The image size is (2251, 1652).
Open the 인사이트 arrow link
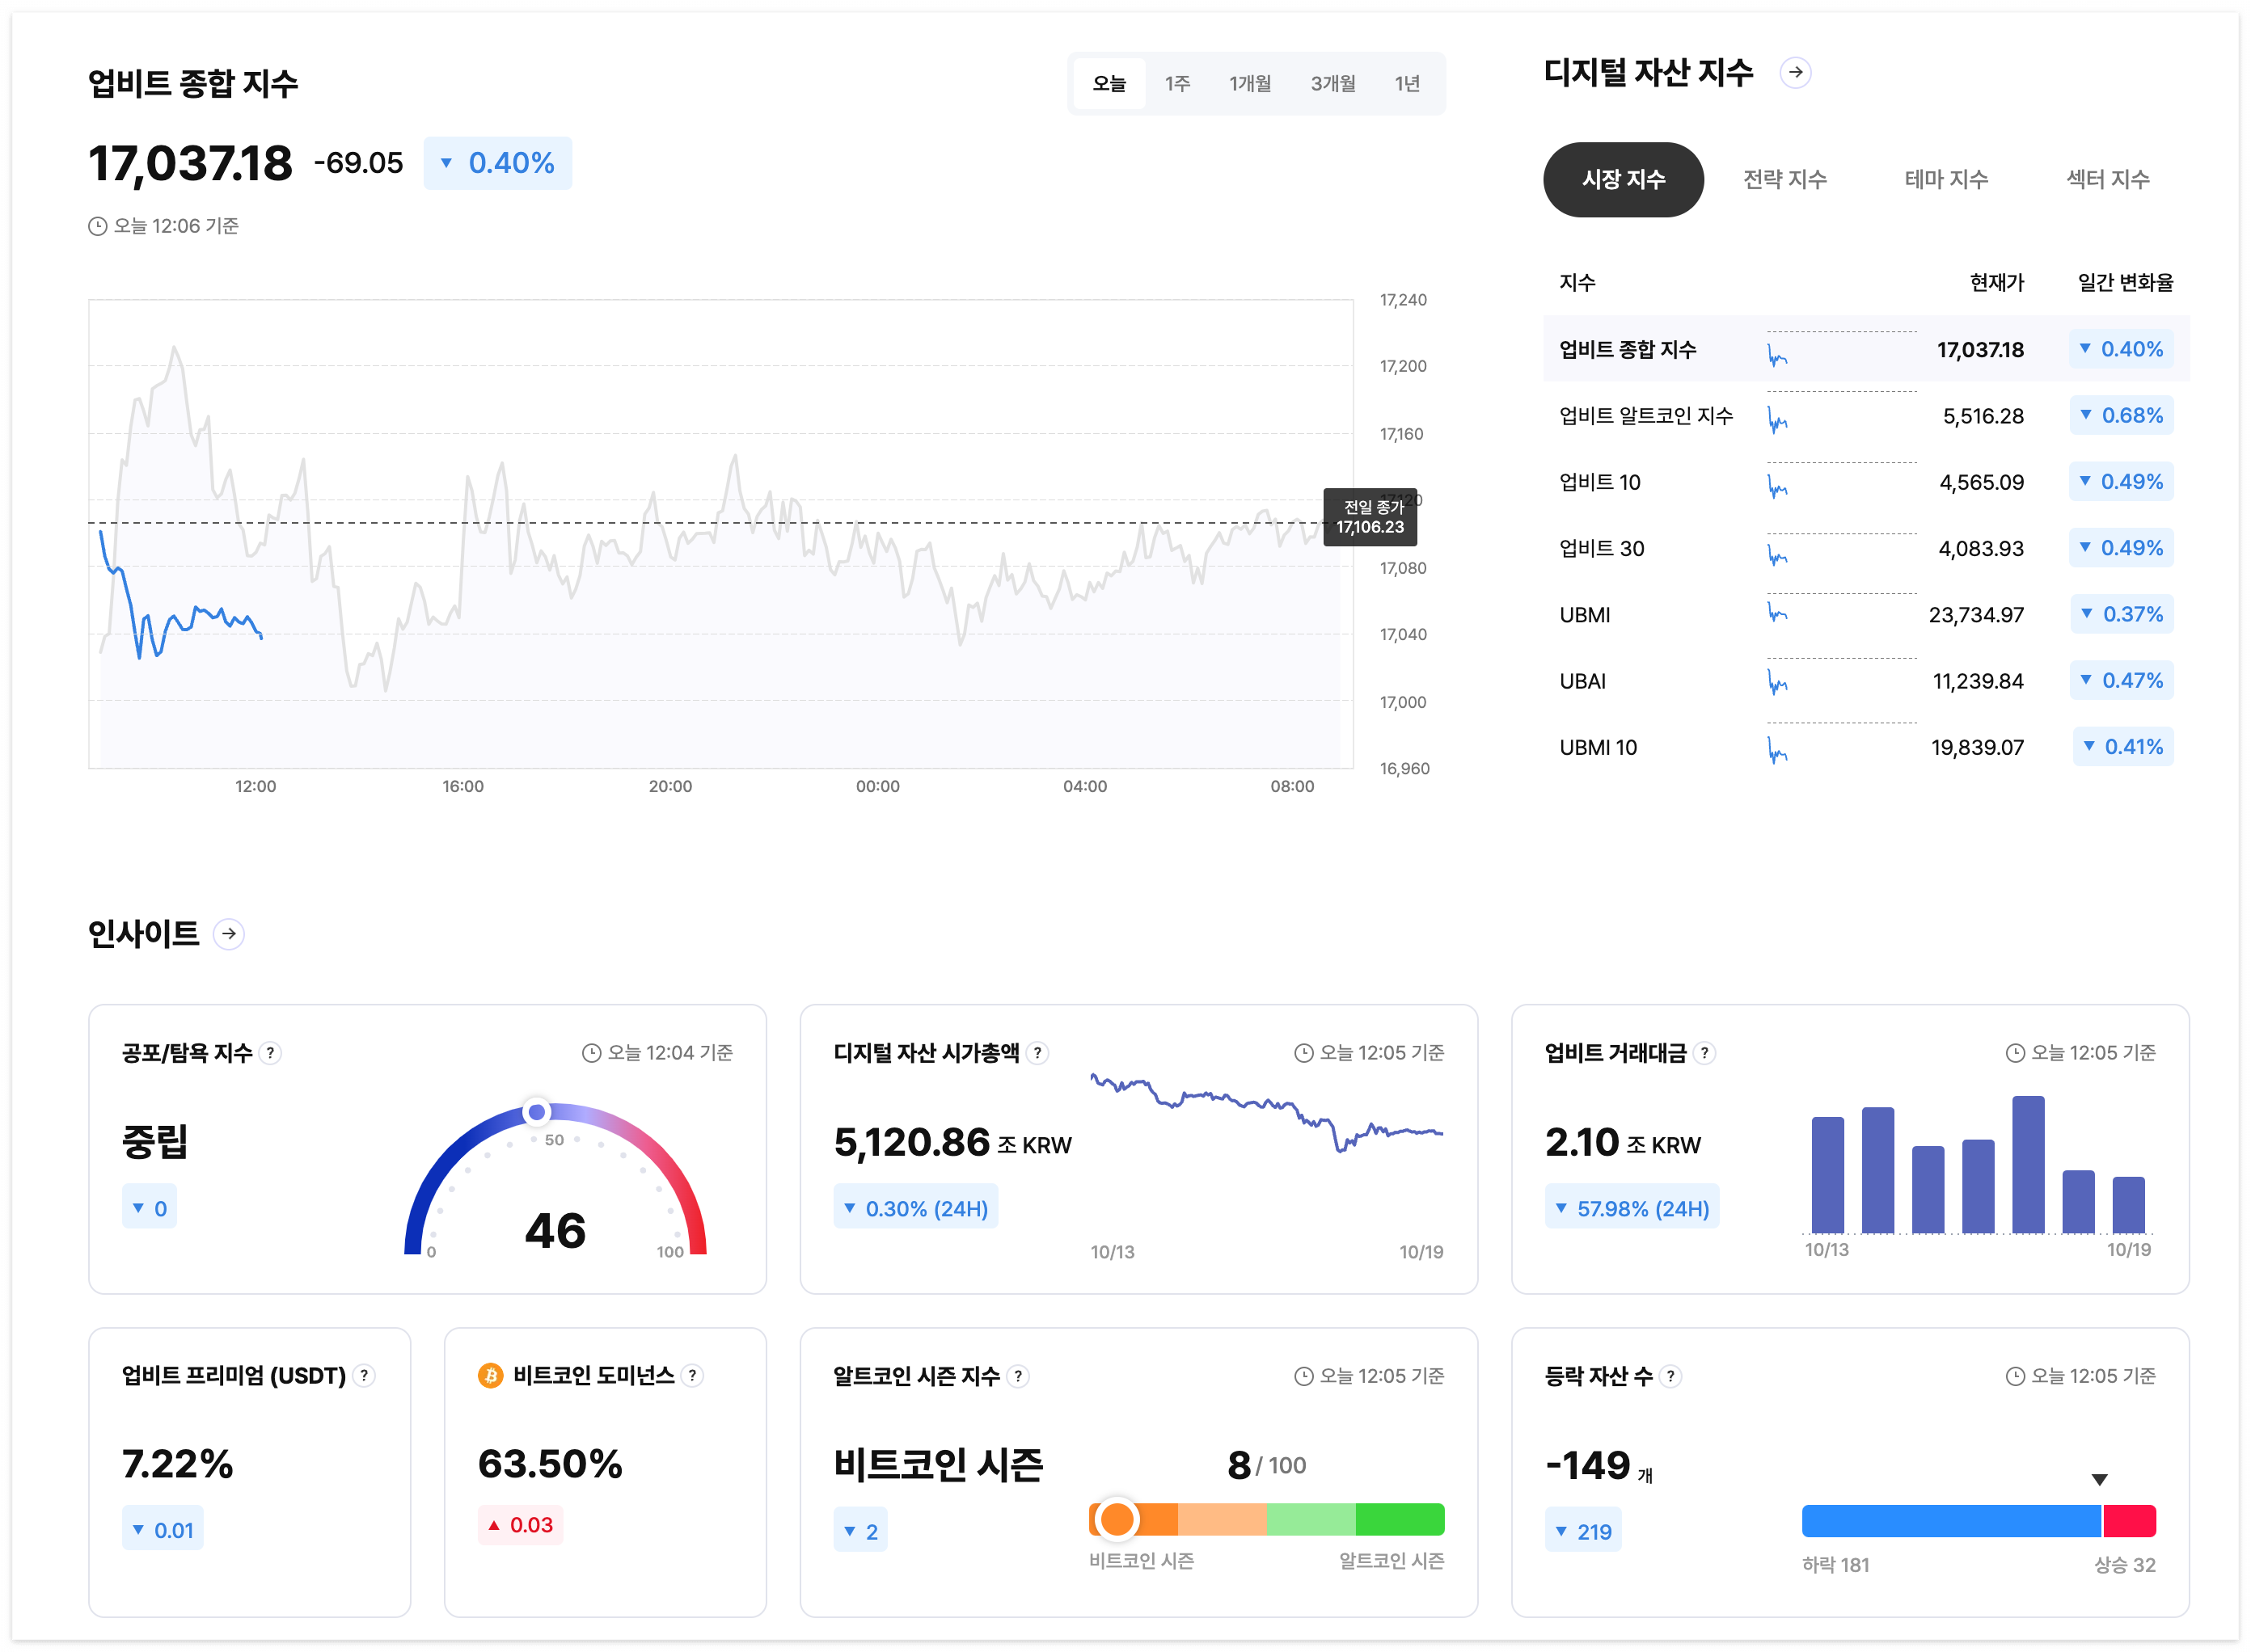tap(229, 933)
